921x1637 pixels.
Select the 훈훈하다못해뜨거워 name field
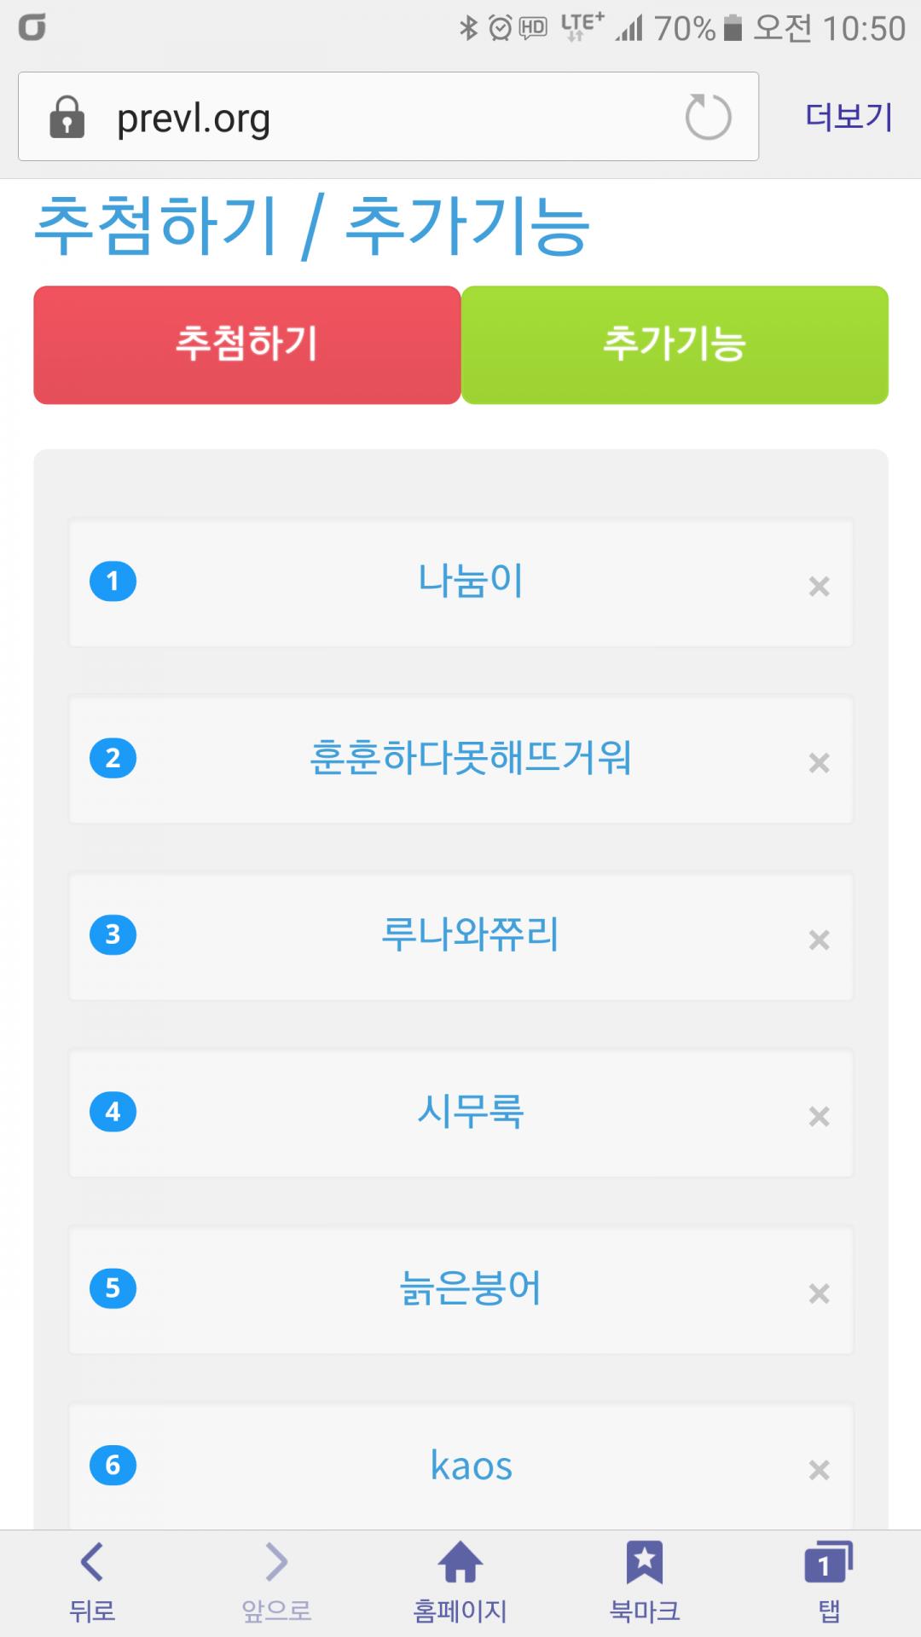470,758
